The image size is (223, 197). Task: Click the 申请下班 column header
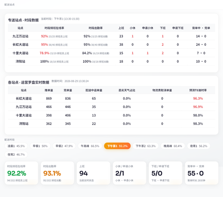[178, 28]
